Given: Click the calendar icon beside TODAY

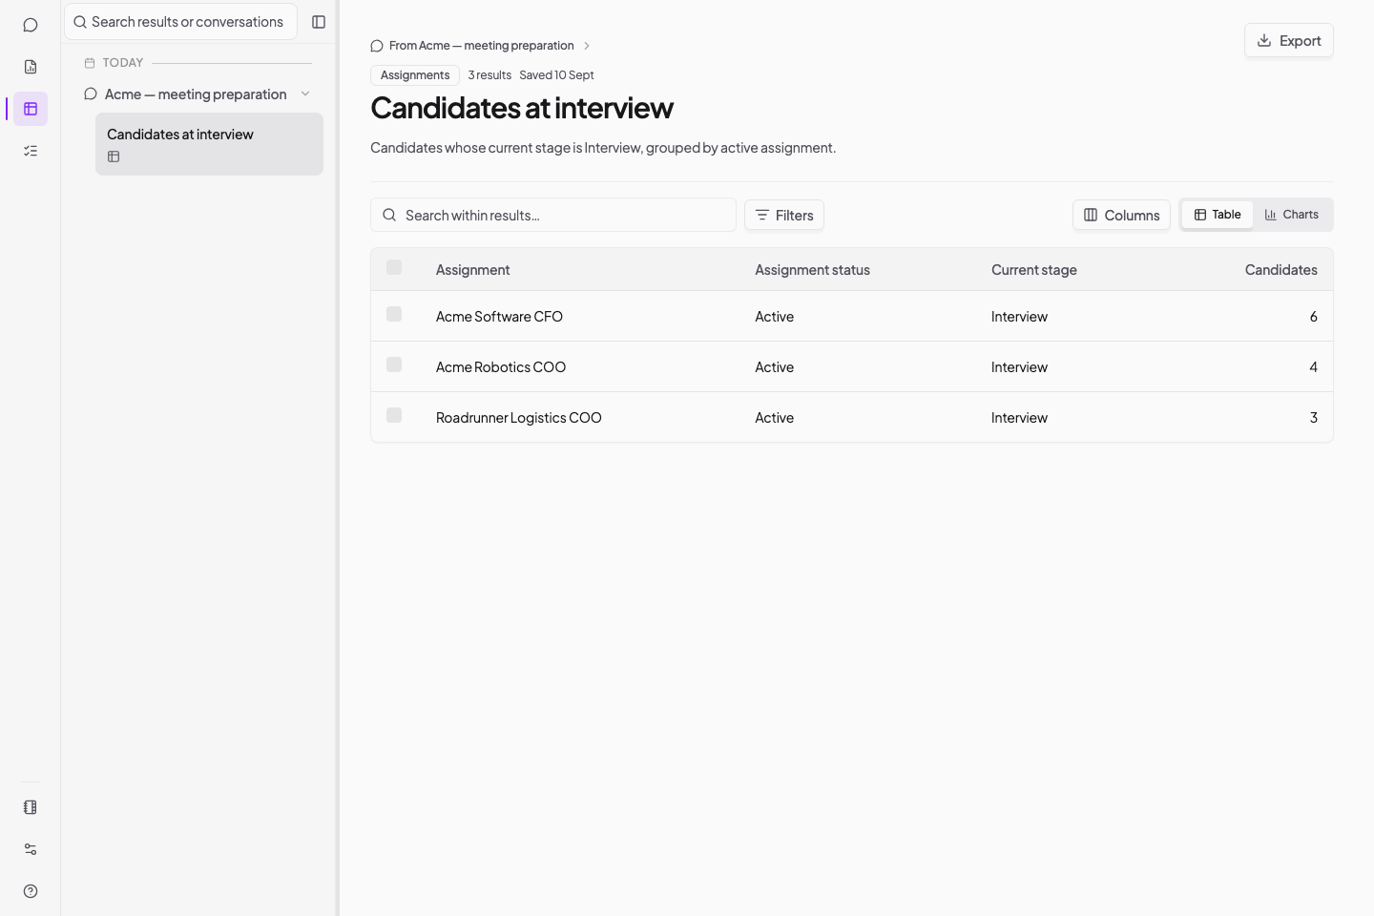Looking at the screenshot, I should [90, 63].
